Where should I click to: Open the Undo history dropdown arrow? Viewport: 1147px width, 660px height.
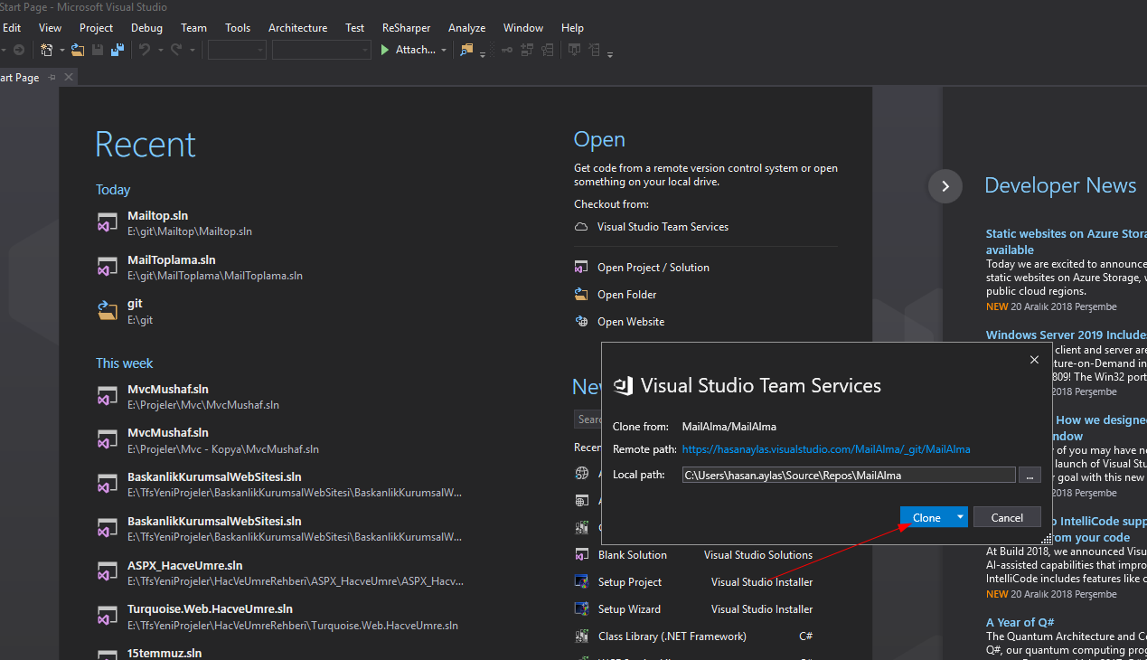tap(160, 51)
